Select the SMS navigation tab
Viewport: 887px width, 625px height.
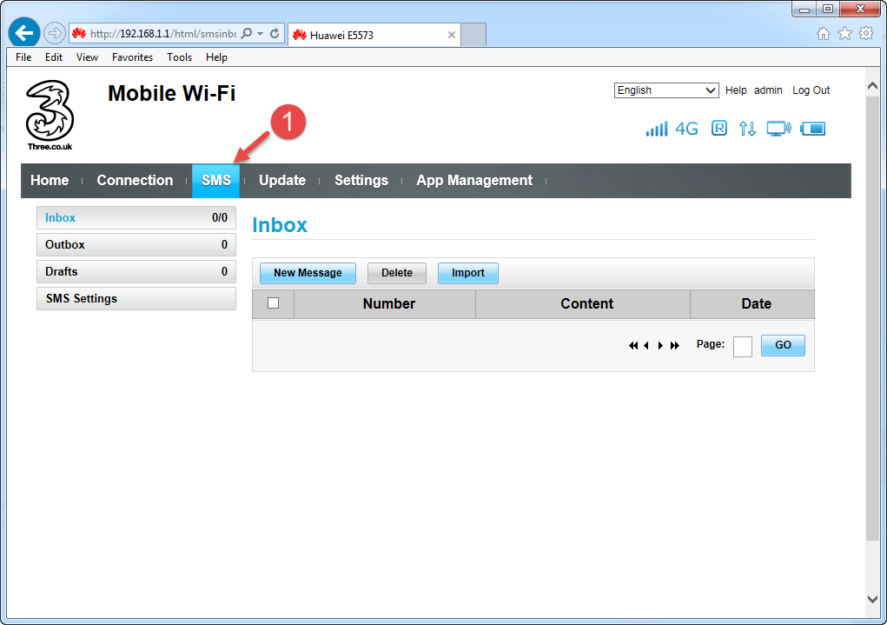[x=216, y=181]
